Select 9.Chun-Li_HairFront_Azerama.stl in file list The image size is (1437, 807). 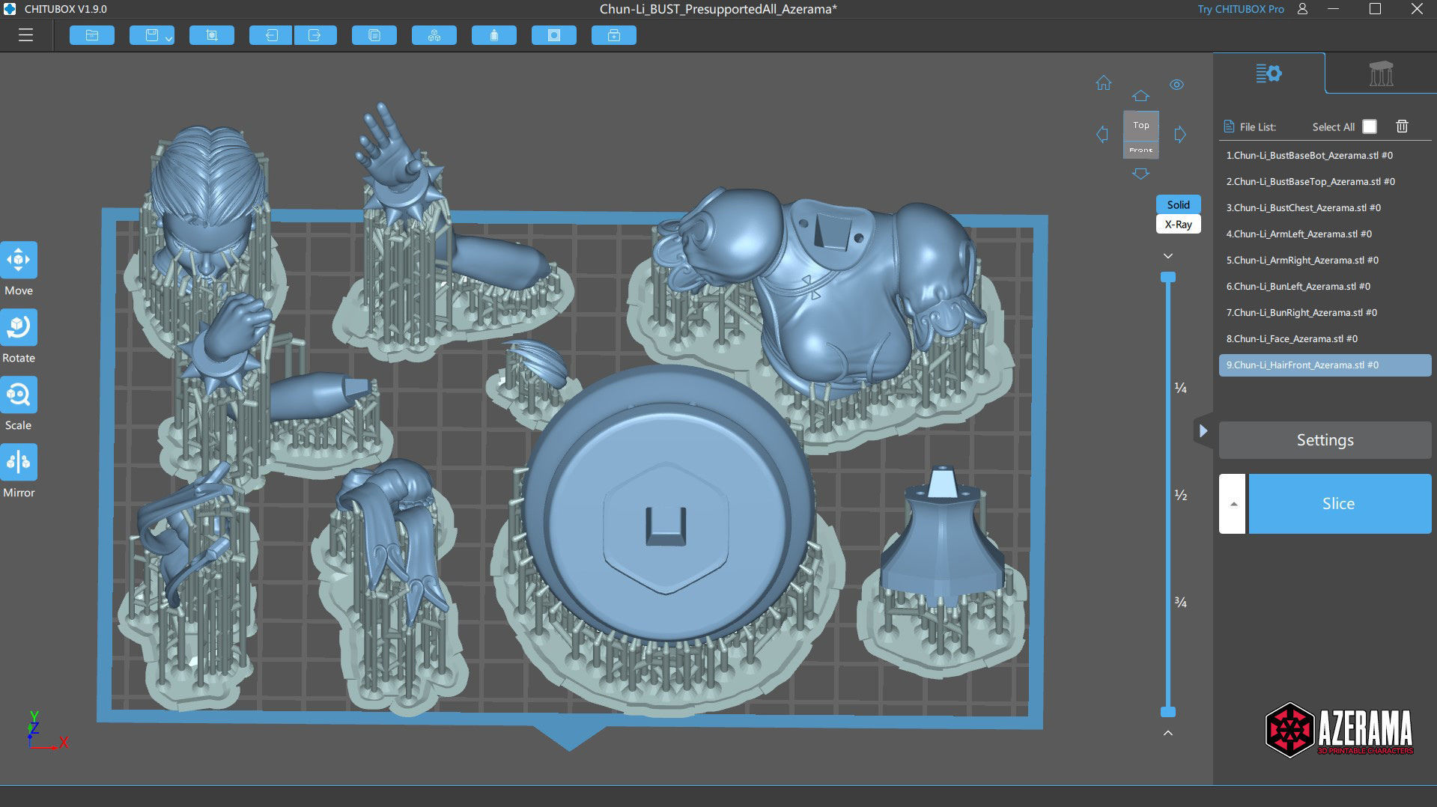point(1325,365)
